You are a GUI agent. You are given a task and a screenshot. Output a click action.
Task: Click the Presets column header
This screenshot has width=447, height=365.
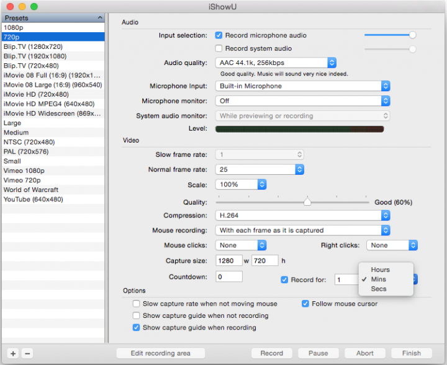tap(53, 17)
